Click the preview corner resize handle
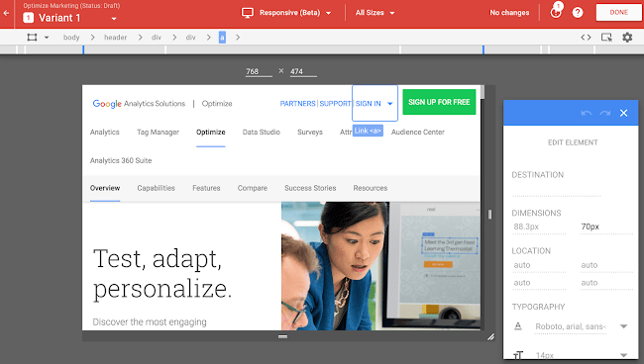The image size is (644, 364). point(490,337)
